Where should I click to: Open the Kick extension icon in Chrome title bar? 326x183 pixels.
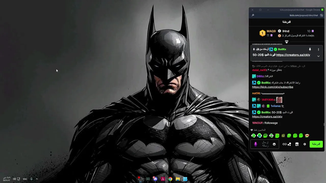pos(322,10)
